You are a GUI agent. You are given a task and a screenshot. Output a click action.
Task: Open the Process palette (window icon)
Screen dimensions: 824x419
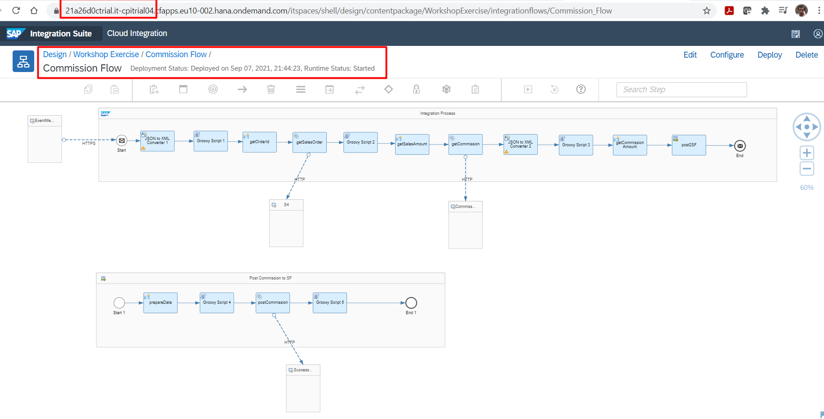183,89
